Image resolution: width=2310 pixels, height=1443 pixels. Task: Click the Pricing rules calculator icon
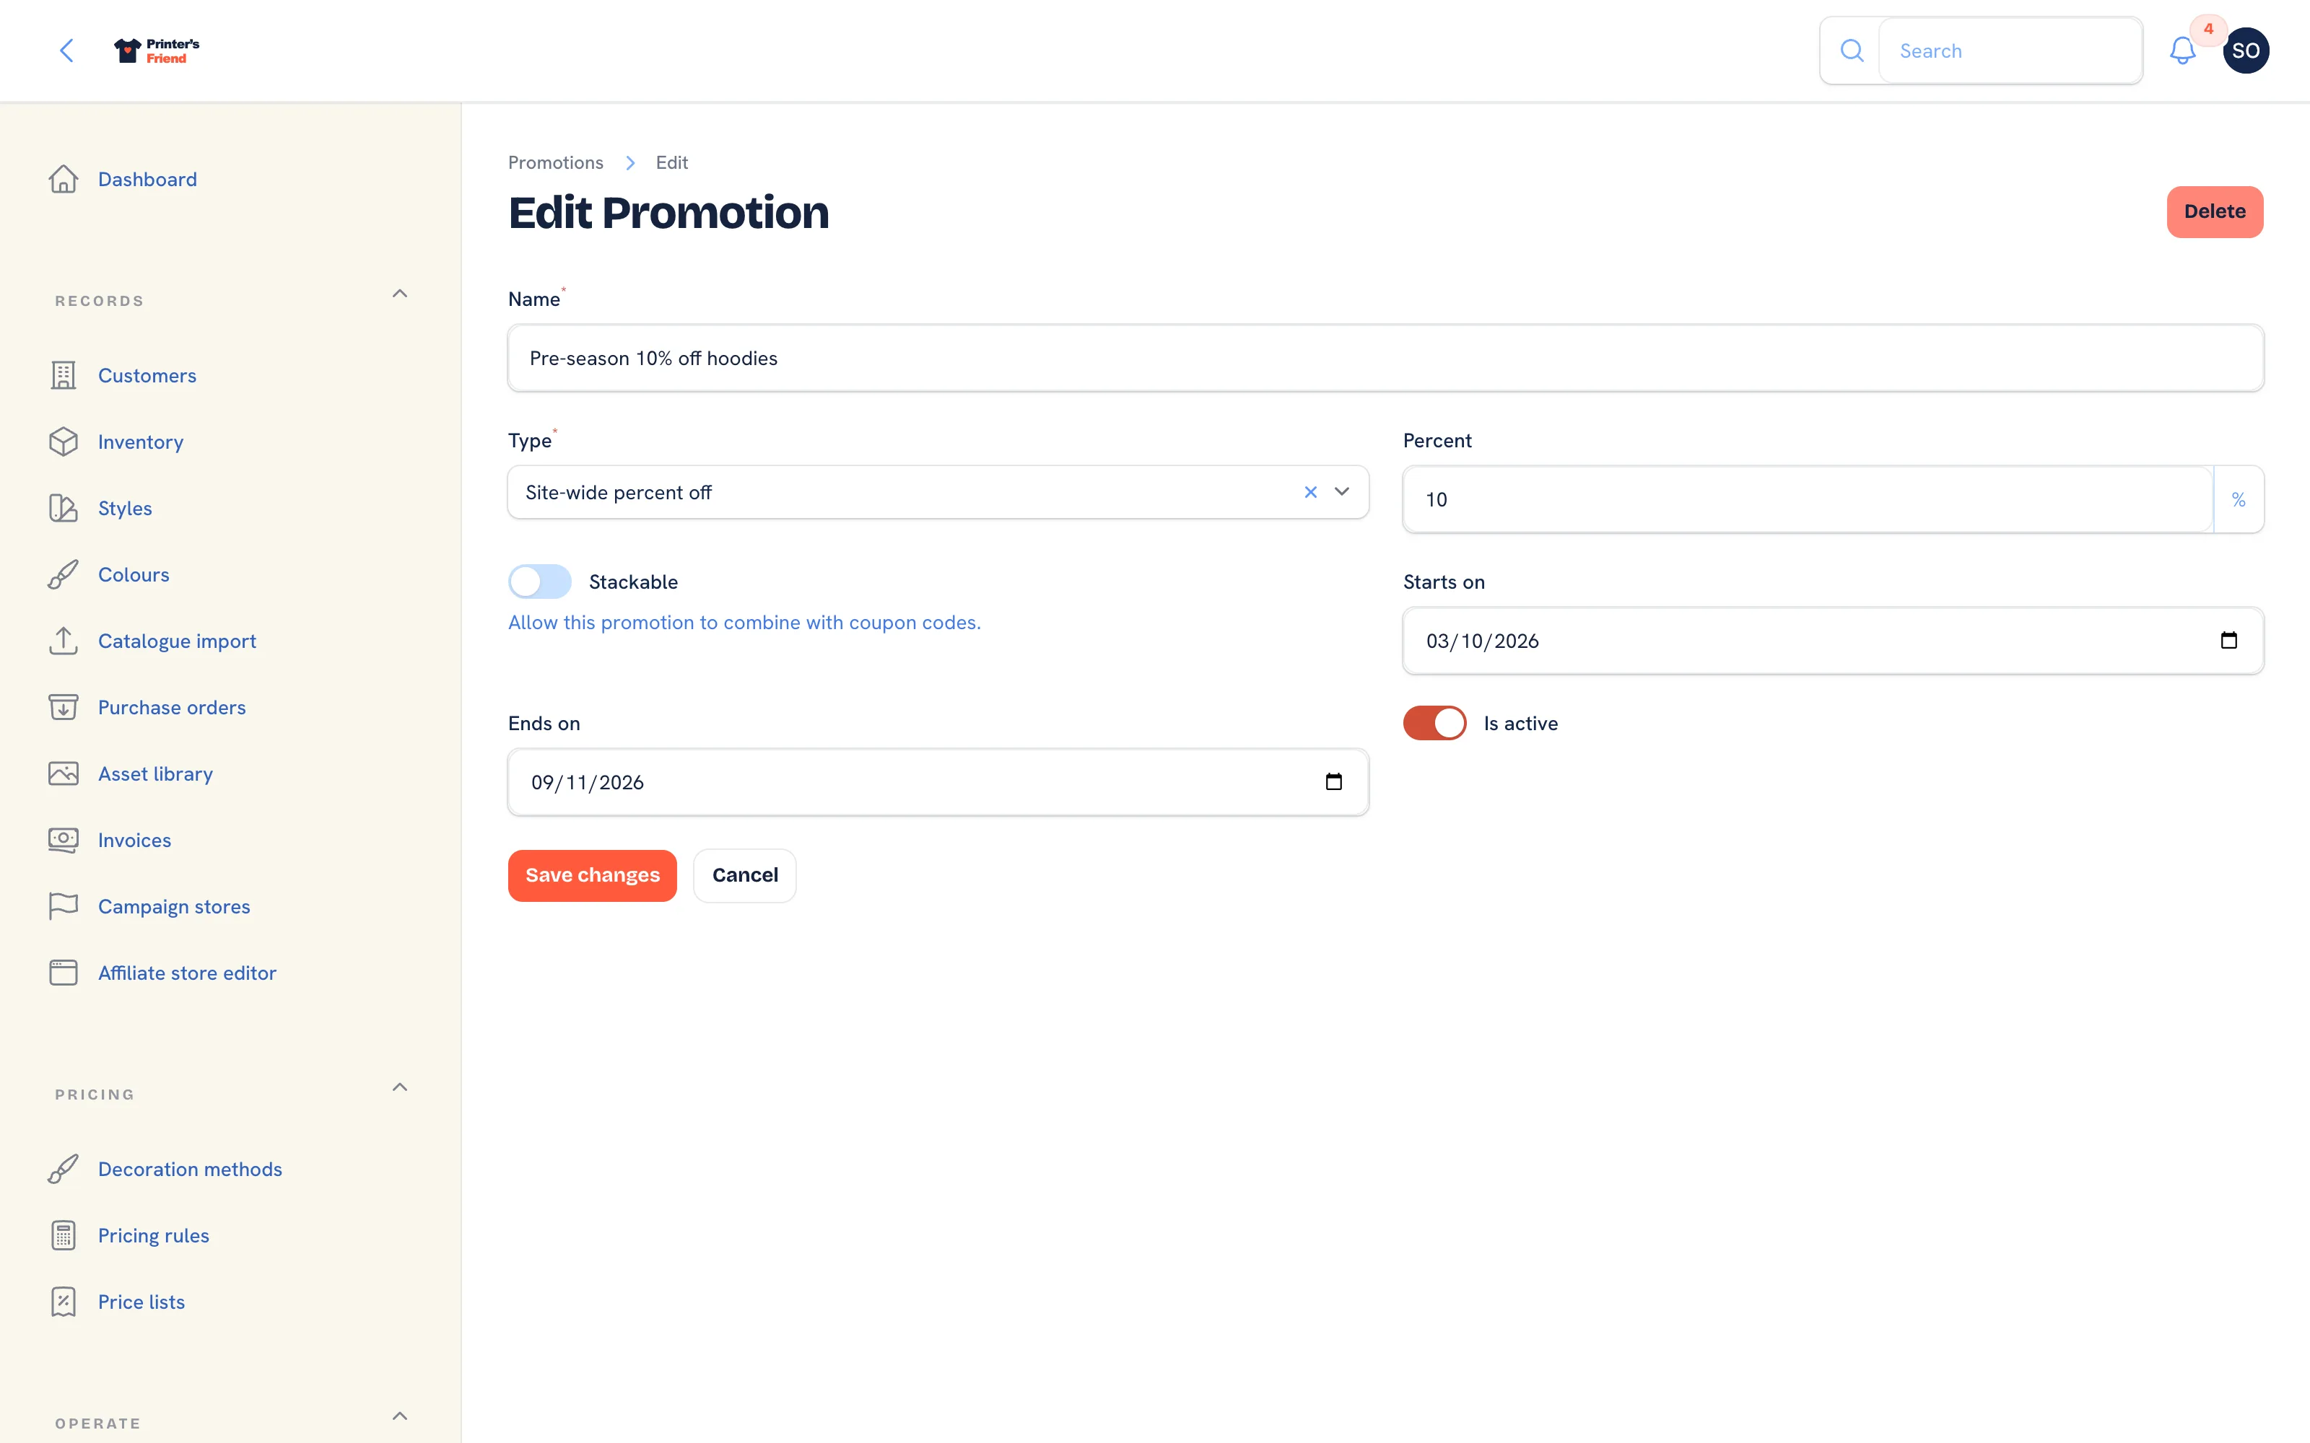point(63,1235)
